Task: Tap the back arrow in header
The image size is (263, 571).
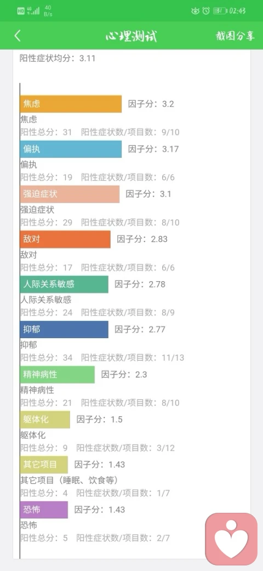Action: pyautogui.click(x=17, y=36)
